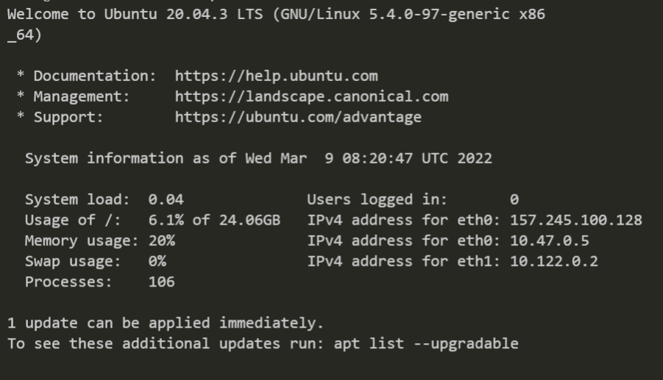663x380 pixels.
Task: Open the ubuntu.com/advantage support link
Action: 298,117
